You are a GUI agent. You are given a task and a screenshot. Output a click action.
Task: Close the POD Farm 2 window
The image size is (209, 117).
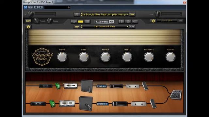point(185,2)
